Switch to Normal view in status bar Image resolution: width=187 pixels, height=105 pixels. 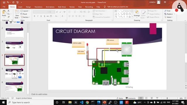coord(141,98)
